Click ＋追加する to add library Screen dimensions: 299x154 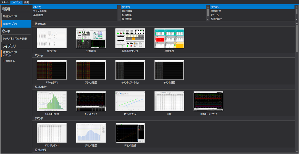pyautogui.click(x=9, y=61)
